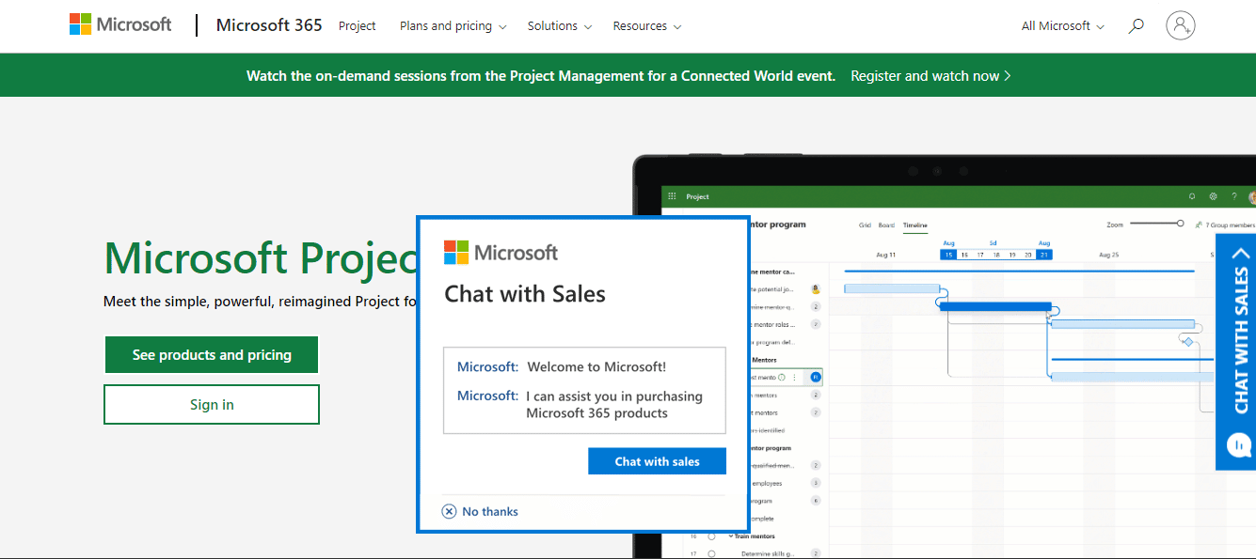Click the Sign in button
The width and height of the screenshot is (1256, 559).
coord(212,405)
